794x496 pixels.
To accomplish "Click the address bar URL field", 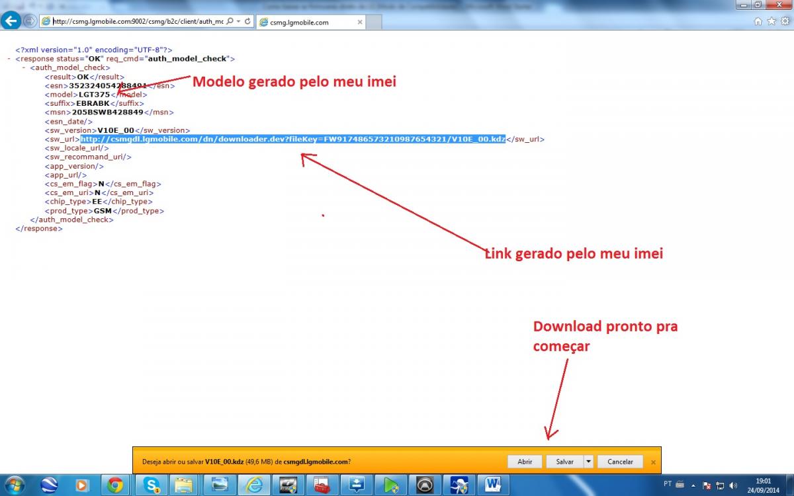I will point(138,21).
